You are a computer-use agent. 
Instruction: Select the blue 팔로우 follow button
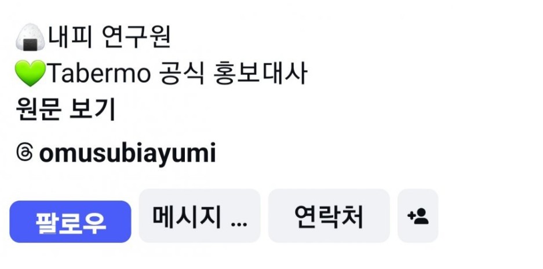(x=70, y=222)
